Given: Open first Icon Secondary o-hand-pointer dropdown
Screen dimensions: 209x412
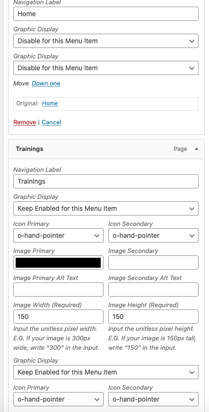Looking at the screenshot, I should 153,235.
